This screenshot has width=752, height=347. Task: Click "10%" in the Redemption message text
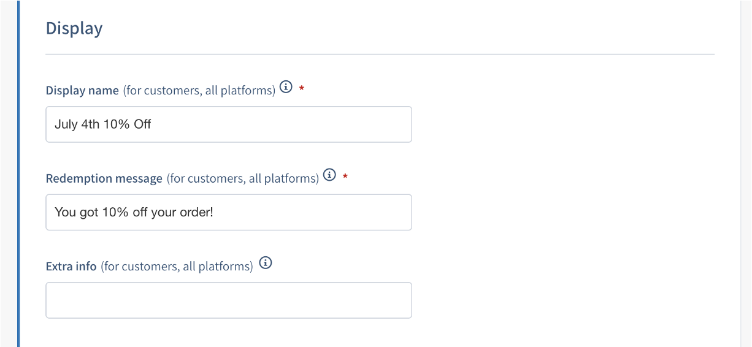pos(116,212)
